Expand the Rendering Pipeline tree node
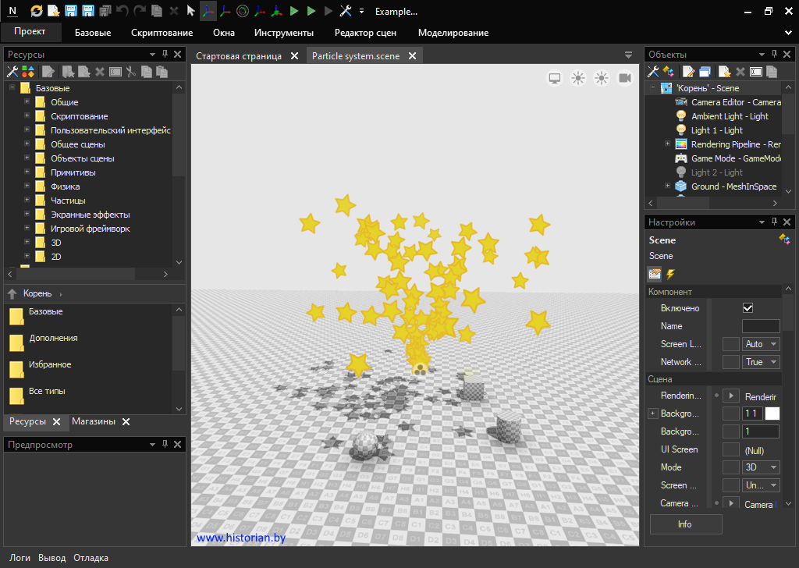This screenshot has height=568, width=799. tap(667, 144)
